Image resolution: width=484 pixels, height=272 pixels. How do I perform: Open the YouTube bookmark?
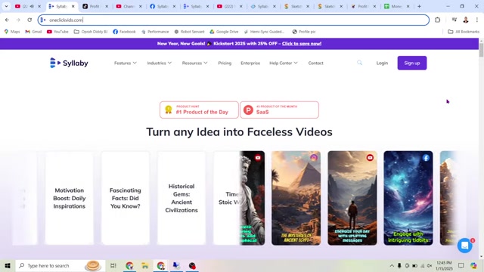57,32
